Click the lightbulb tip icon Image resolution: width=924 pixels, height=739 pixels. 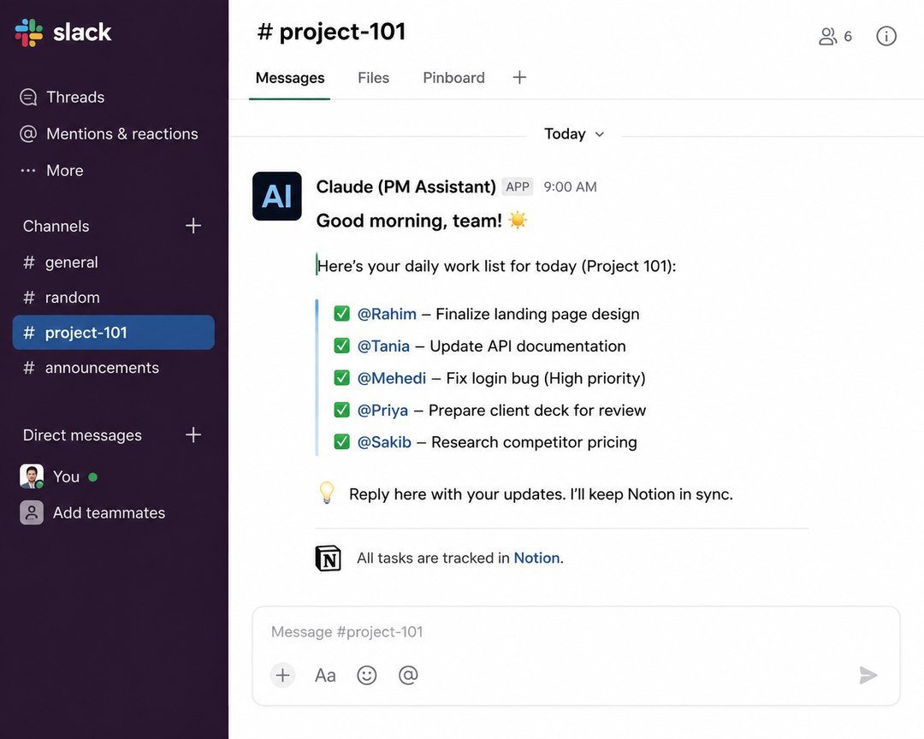[327, 493]
